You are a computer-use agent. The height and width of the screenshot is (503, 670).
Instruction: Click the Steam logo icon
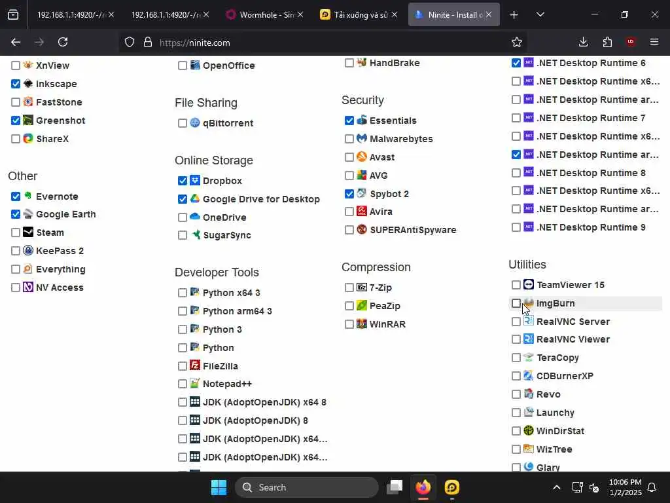point(28,233)
